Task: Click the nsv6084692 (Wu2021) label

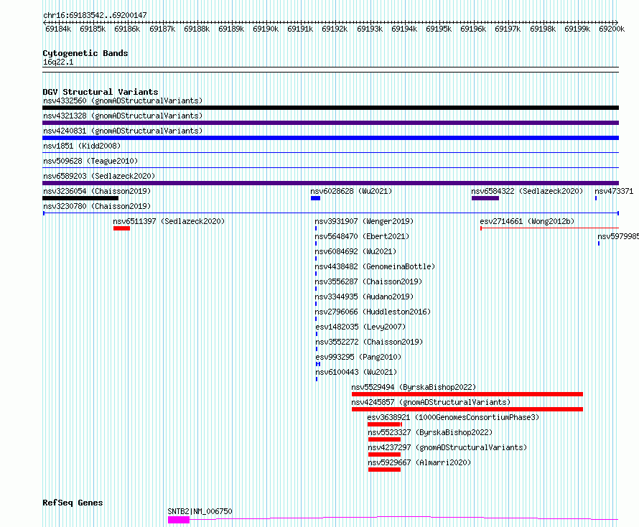Action: tap(355, 251)
